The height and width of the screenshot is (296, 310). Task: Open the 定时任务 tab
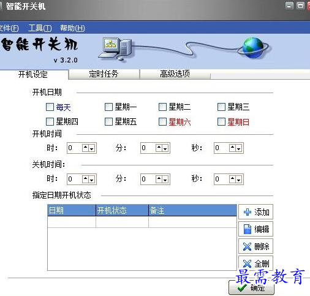104,74
